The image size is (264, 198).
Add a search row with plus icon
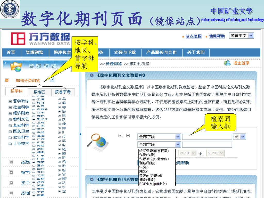click(120, 135)
